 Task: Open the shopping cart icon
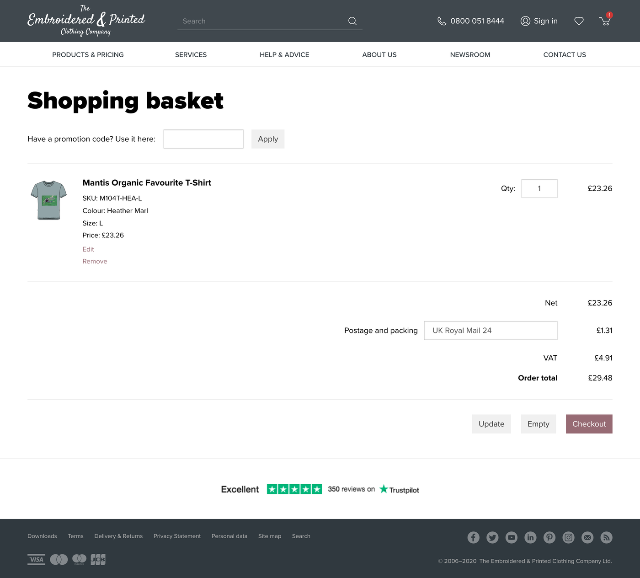point(605,21)
